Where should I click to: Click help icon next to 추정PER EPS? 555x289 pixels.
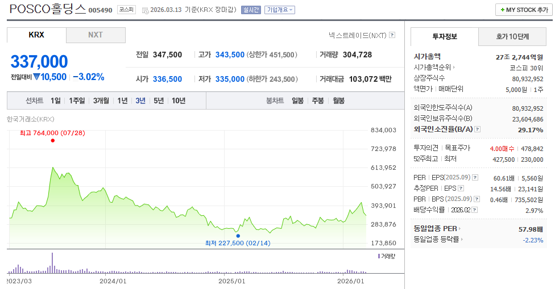click(461, 189)
